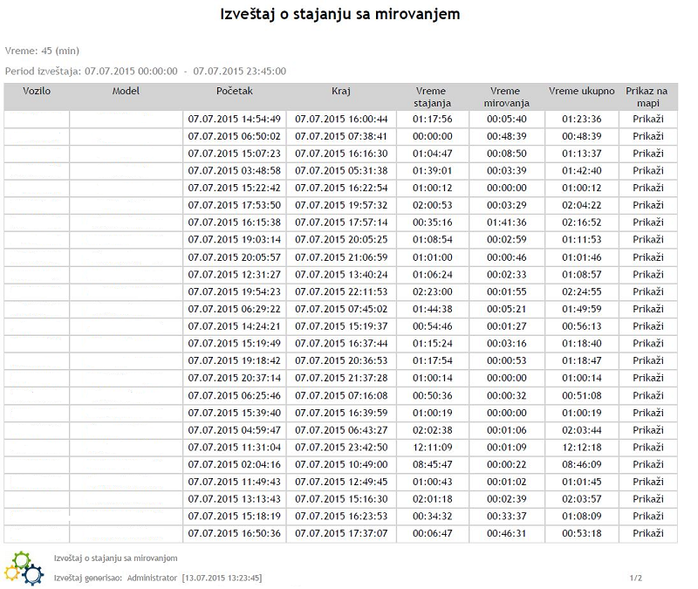Click the Prikaz na mapi column header
This screenshot has height=589, width=698.
tap(647, 97)
